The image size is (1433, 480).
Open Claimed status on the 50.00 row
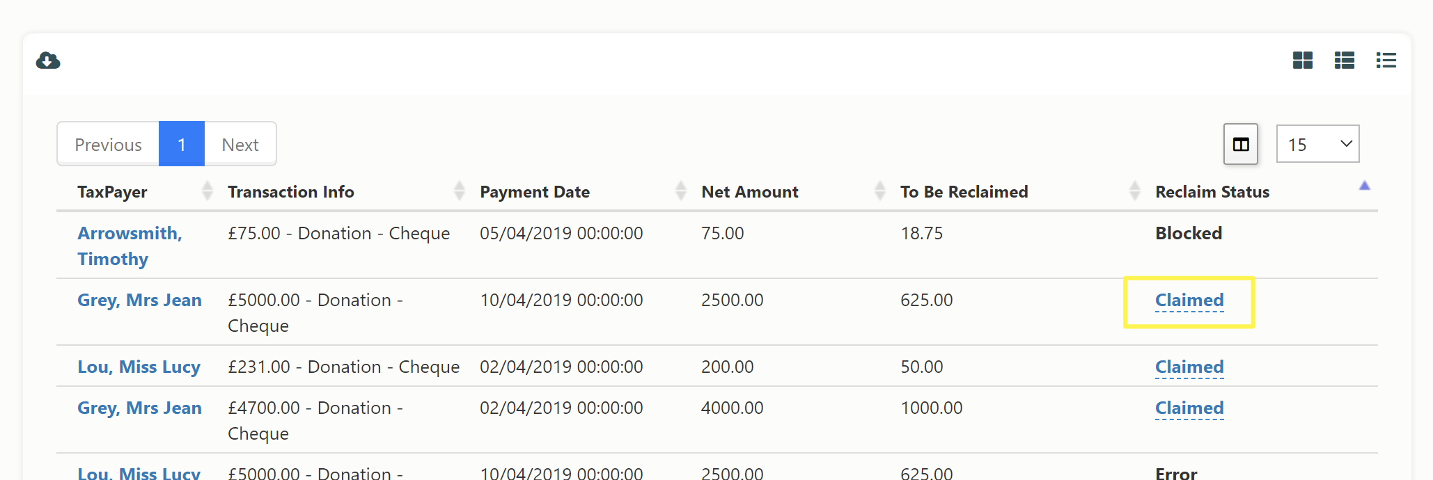point(1189,367)
